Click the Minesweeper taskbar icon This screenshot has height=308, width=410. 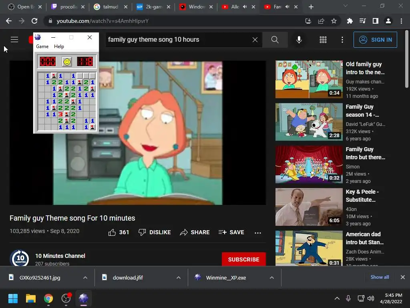84,298
